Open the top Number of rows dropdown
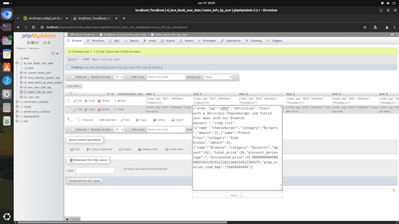 point(119,77)
